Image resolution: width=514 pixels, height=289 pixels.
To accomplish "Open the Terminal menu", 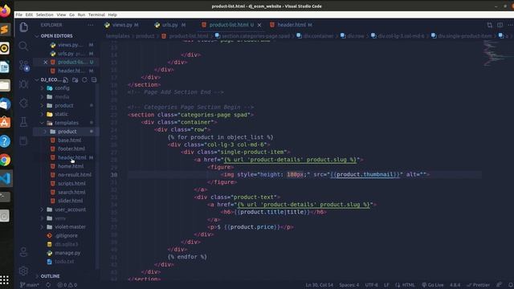I will [96, 14].
